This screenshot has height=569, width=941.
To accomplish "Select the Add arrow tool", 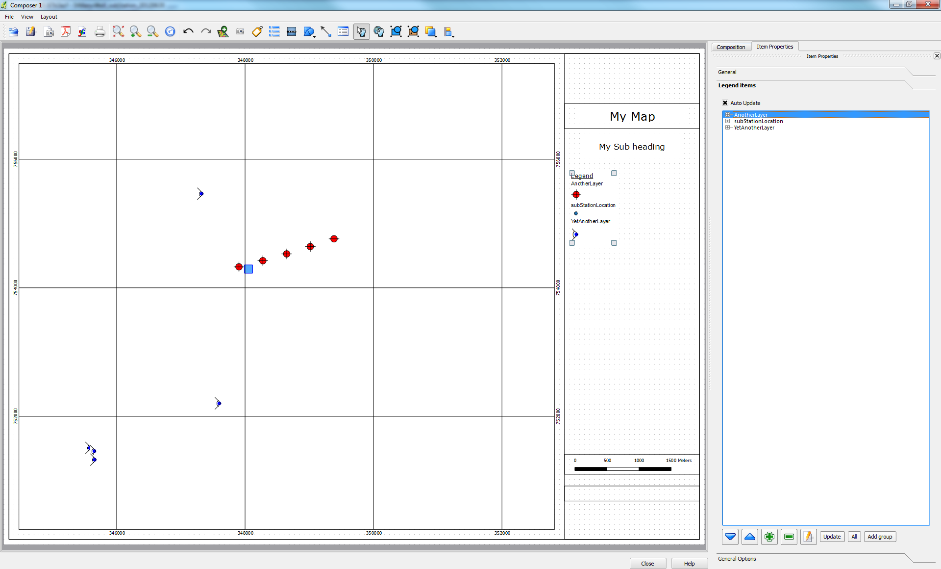I will click(326, 32).
